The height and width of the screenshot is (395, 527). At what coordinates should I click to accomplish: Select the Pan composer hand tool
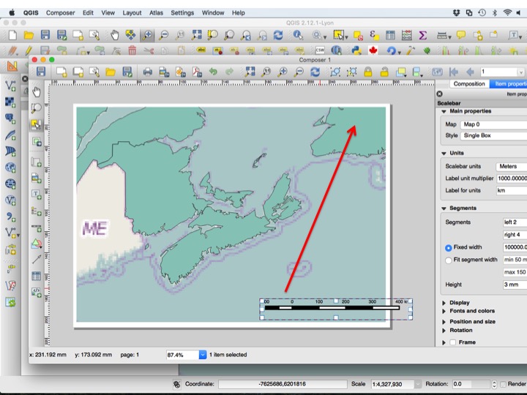37,91
